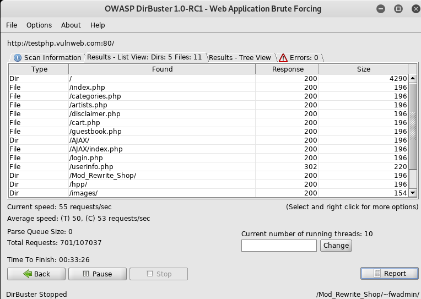Open the Options menu
The width and height of the screenshot is (421, 299).
pyautogui.click(x=39, y=25)
